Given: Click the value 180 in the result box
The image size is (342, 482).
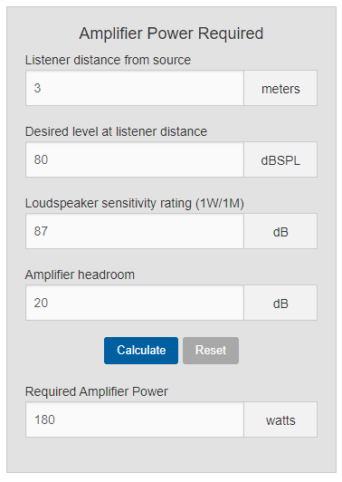Looking at the screenshot, I should tap(44, 419).
